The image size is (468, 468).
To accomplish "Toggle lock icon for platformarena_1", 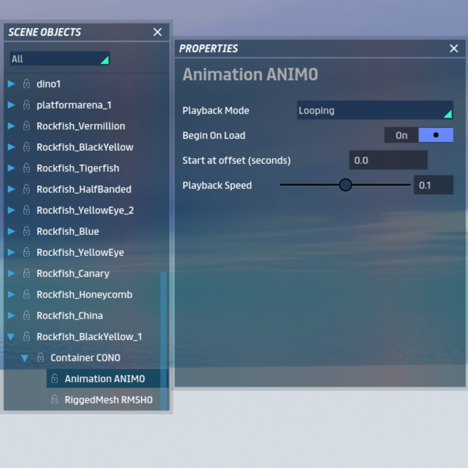I will click(x=26, y=105).
